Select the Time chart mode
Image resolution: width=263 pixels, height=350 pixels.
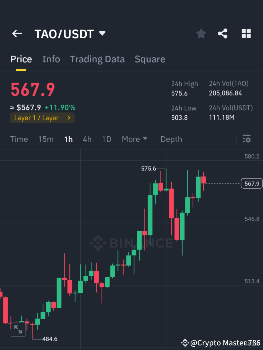19,139
